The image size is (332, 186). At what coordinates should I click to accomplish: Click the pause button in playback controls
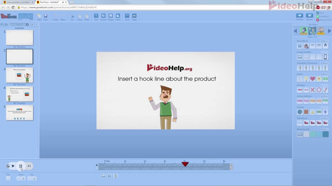pos(21,166)
